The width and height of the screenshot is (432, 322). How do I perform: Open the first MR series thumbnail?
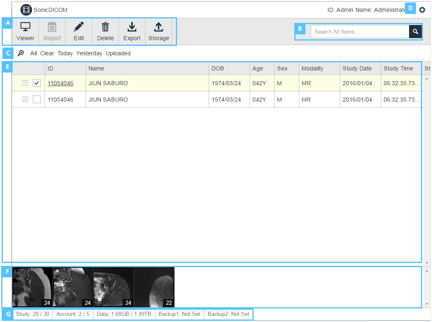pyautogui.click(x=32, y=287)
